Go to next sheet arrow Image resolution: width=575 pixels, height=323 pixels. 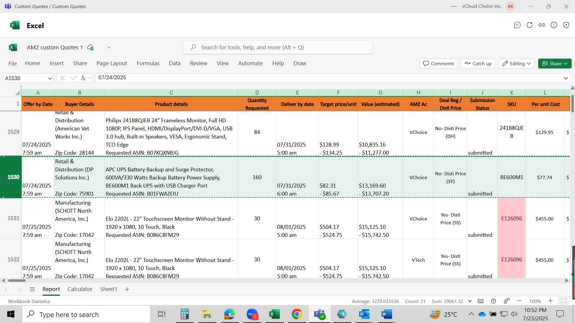19,289
